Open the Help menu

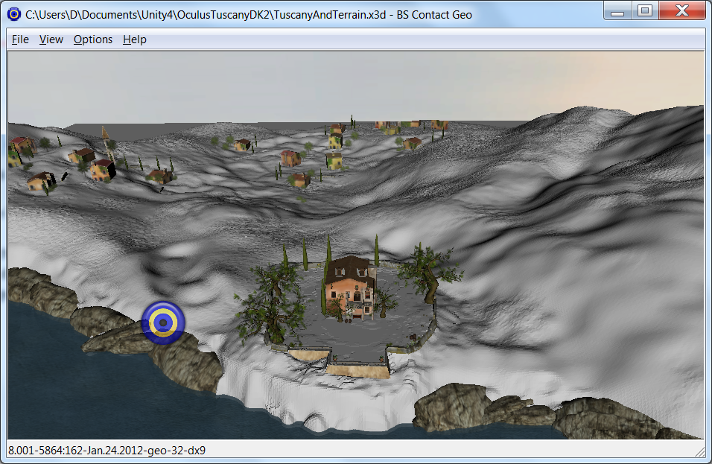pyautogui.click(x=135, y=39)
